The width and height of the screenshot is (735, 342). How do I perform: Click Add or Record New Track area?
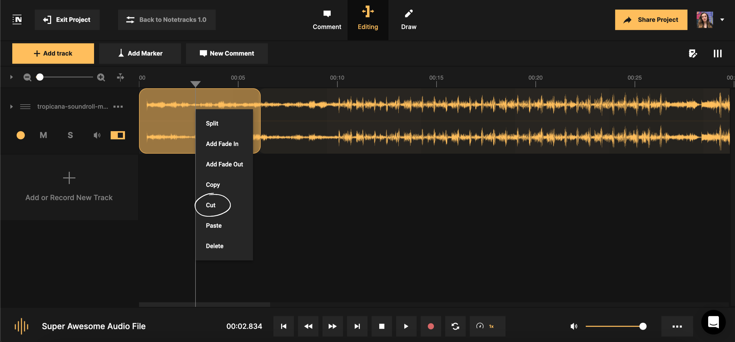click(x=69, y=187)
